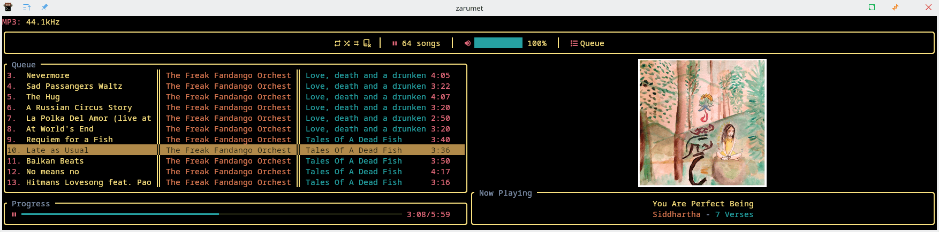Toggle the single mode arrows icon
Screen dimensions: 939x232
click(x=356, y=43)
